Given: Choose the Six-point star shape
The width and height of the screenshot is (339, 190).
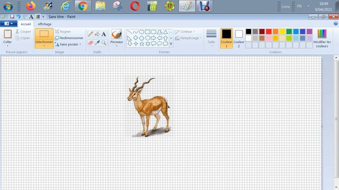Looking at the screenshot, I should [148, 44].
